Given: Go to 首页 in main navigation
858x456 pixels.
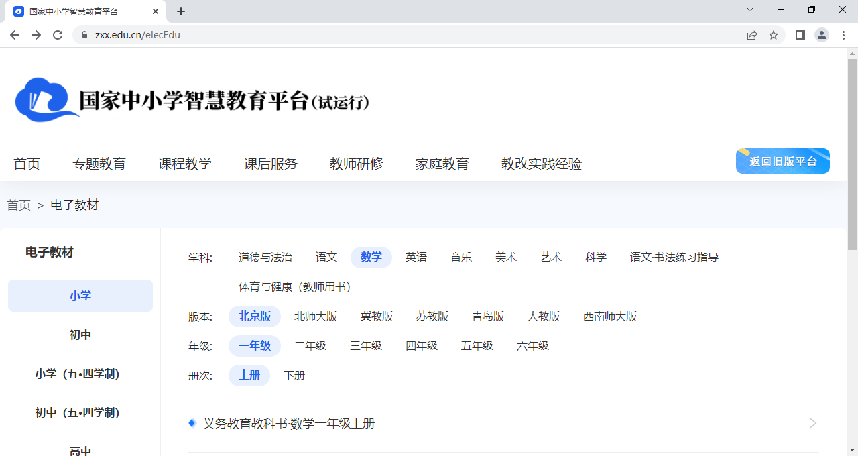Looking at the screenshot, I should 27,164.
